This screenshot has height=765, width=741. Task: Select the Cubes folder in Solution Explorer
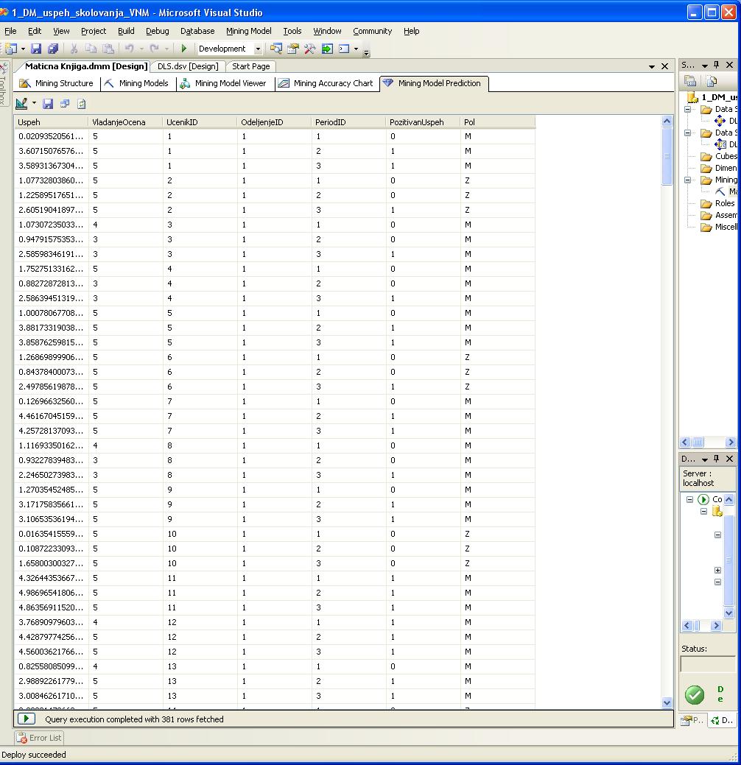click(x=719, y=156)
